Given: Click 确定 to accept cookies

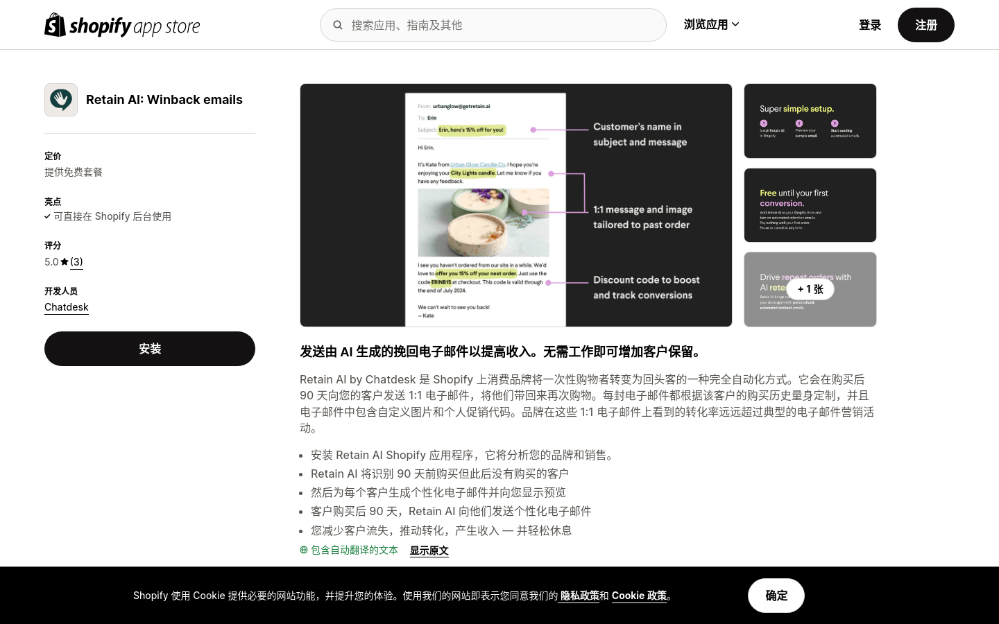Looking at the screenshot, I should point(776,596).
